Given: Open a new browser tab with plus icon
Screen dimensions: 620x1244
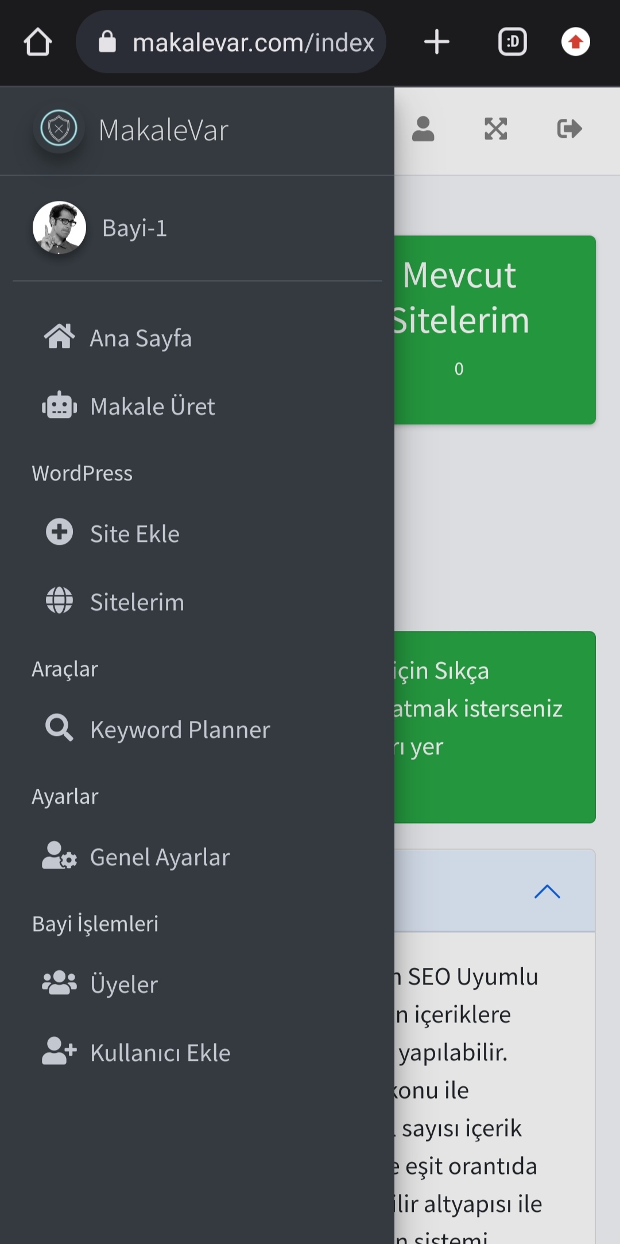Looking at the screenshot, I should (x=436, y=42).
